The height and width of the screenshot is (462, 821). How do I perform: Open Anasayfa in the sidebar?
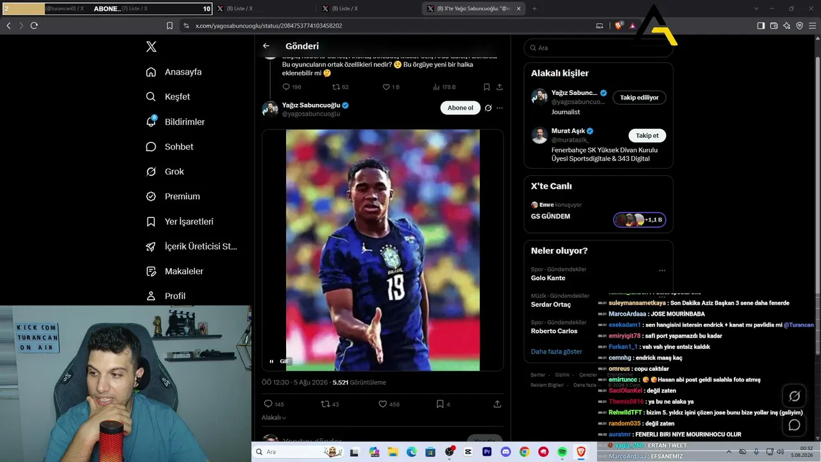coord(174,72)
